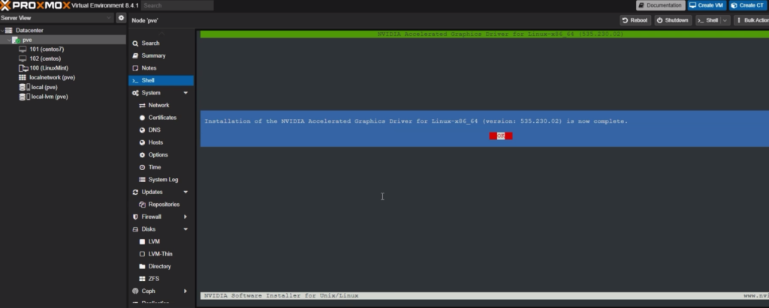Image resolution: width=769 pixels, height=308 pixels.
Task: Open the Directory item
Action: (x=159, y=266)
